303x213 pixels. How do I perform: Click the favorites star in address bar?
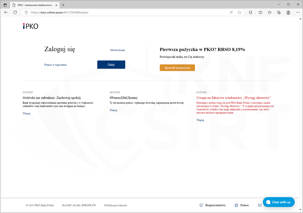pos(239,12)
